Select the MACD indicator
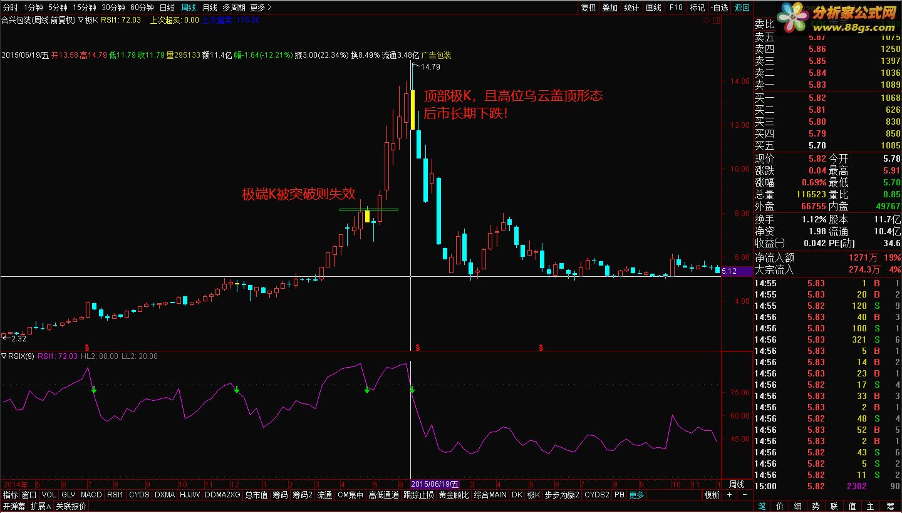 pos(91,495)
